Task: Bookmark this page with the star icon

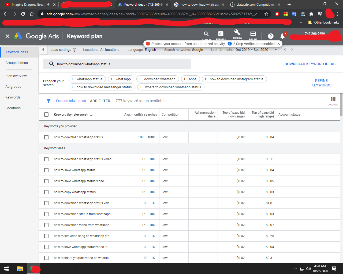Action: pos(266,14)
